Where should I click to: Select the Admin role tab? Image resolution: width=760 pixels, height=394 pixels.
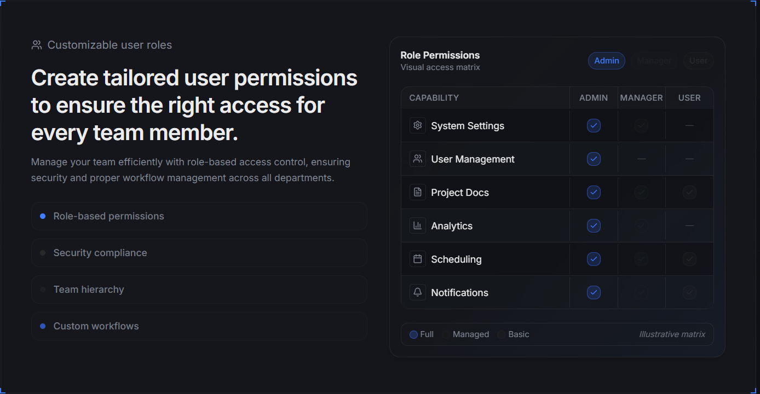607,61
